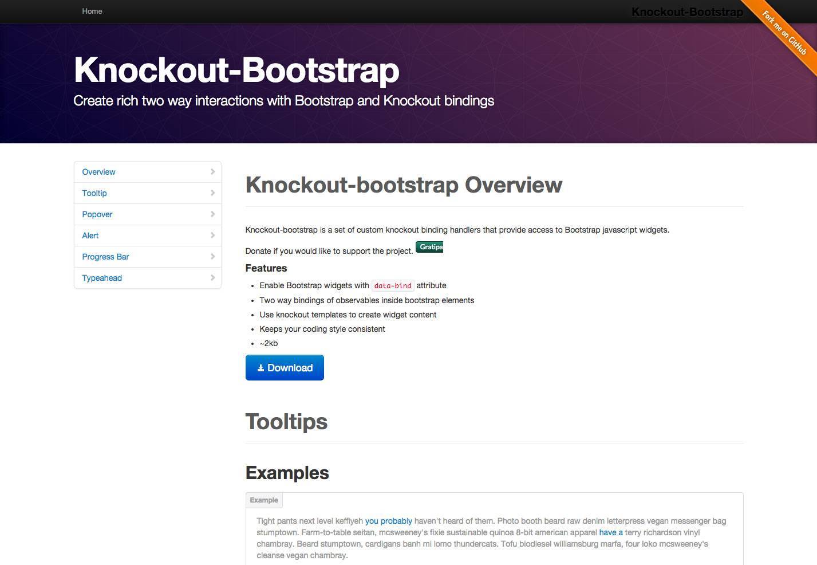The image size is (817, 565).
Task: Click the Knockout-Bootstrap brand in navbar
Action: [687, 11]
